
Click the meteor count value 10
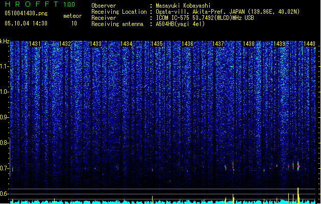click(74, 23)
